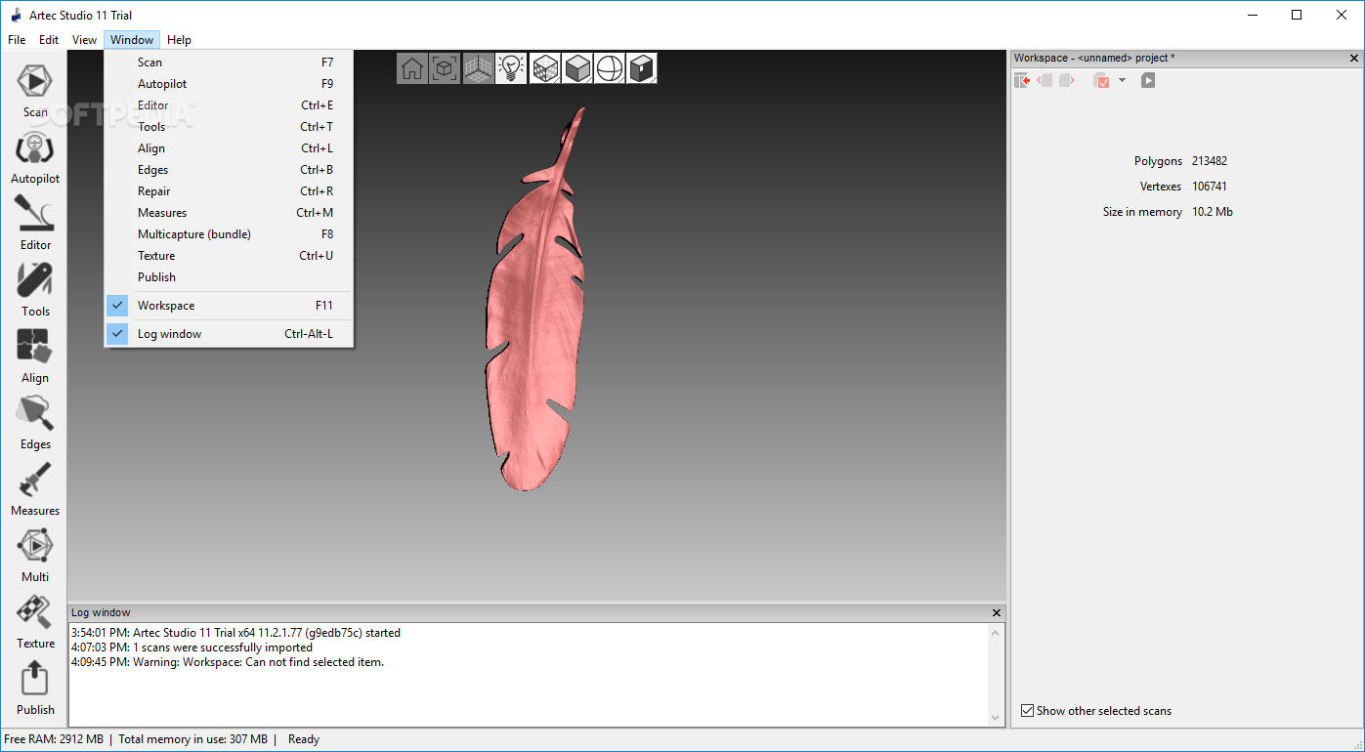This screenshot has height=752, width=1365.
Task: Click 'Total memory in use' status entry
Action: tap(192, 739)
